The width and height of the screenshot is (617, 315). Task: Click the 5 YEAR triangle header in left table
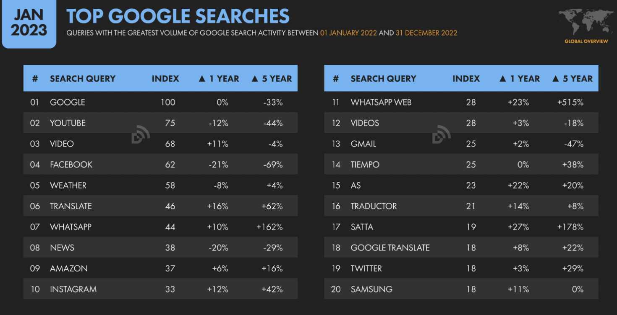271,78
